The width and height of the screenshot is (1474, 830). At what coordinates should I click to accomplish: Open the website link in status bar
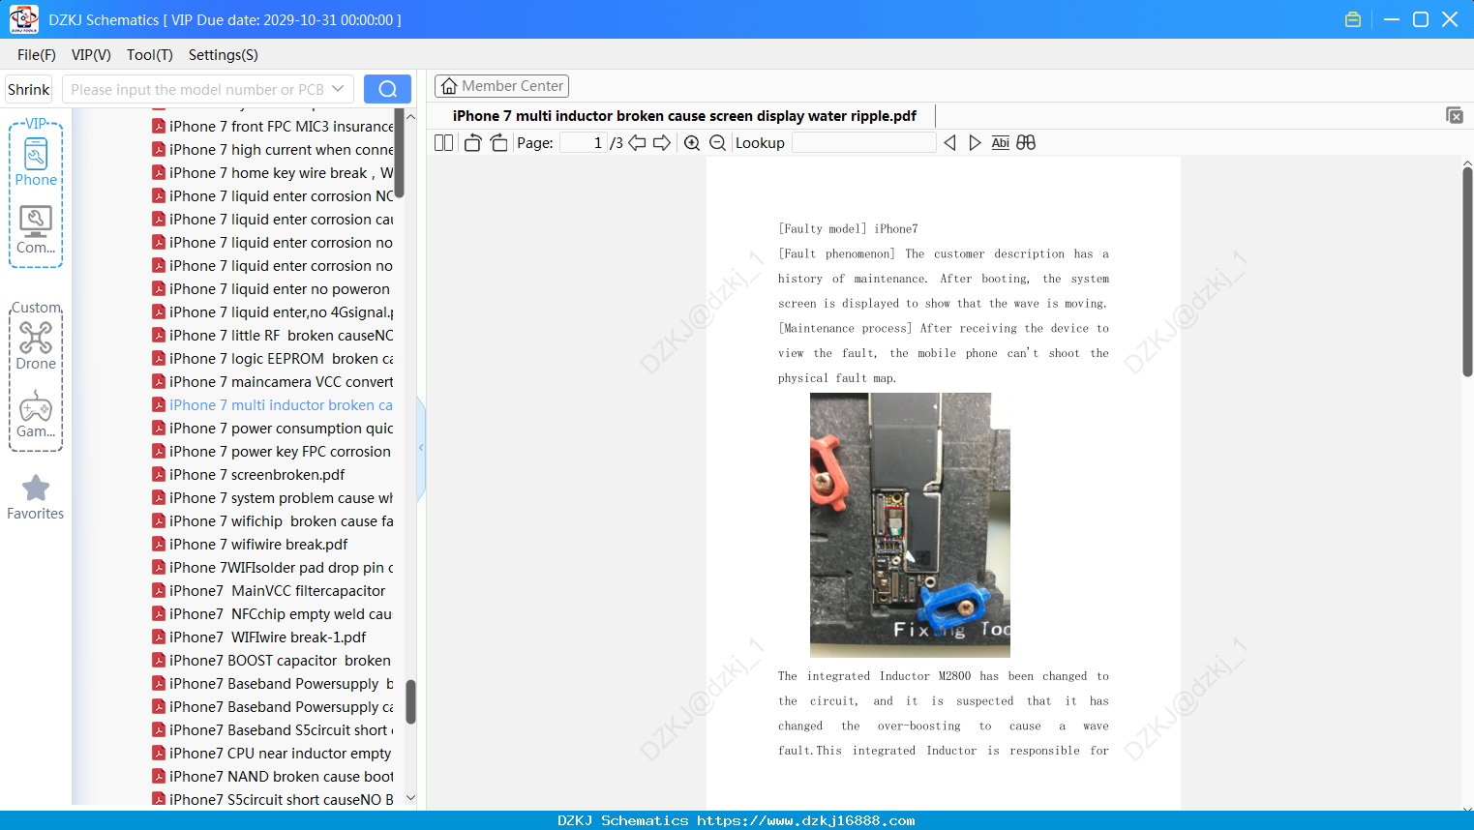point(805,820)
